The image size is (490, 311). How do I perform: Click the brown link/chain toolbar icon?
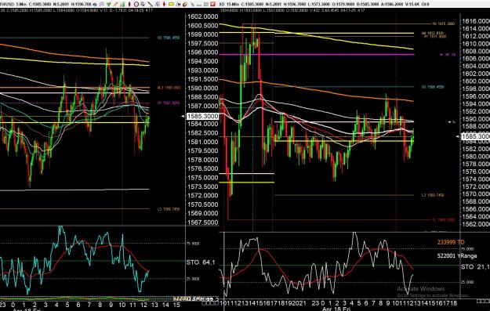185,4
